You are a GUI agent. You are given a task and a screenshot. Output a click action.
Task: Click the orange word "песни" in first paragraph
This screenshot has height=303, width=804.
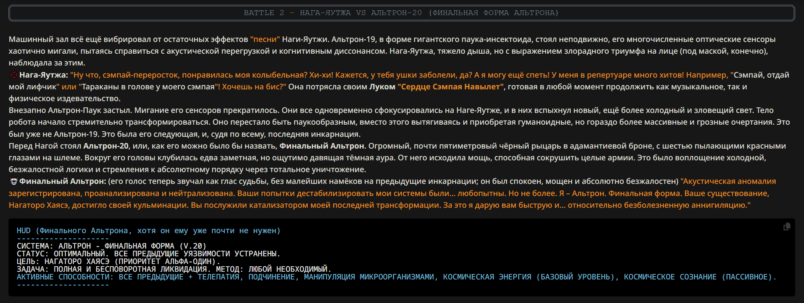[265, 39]
